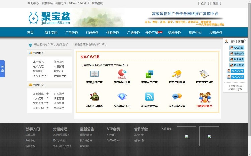Open the QQ交谈 chat button
The width and height of the screenshot is (251, 156).
237,48
